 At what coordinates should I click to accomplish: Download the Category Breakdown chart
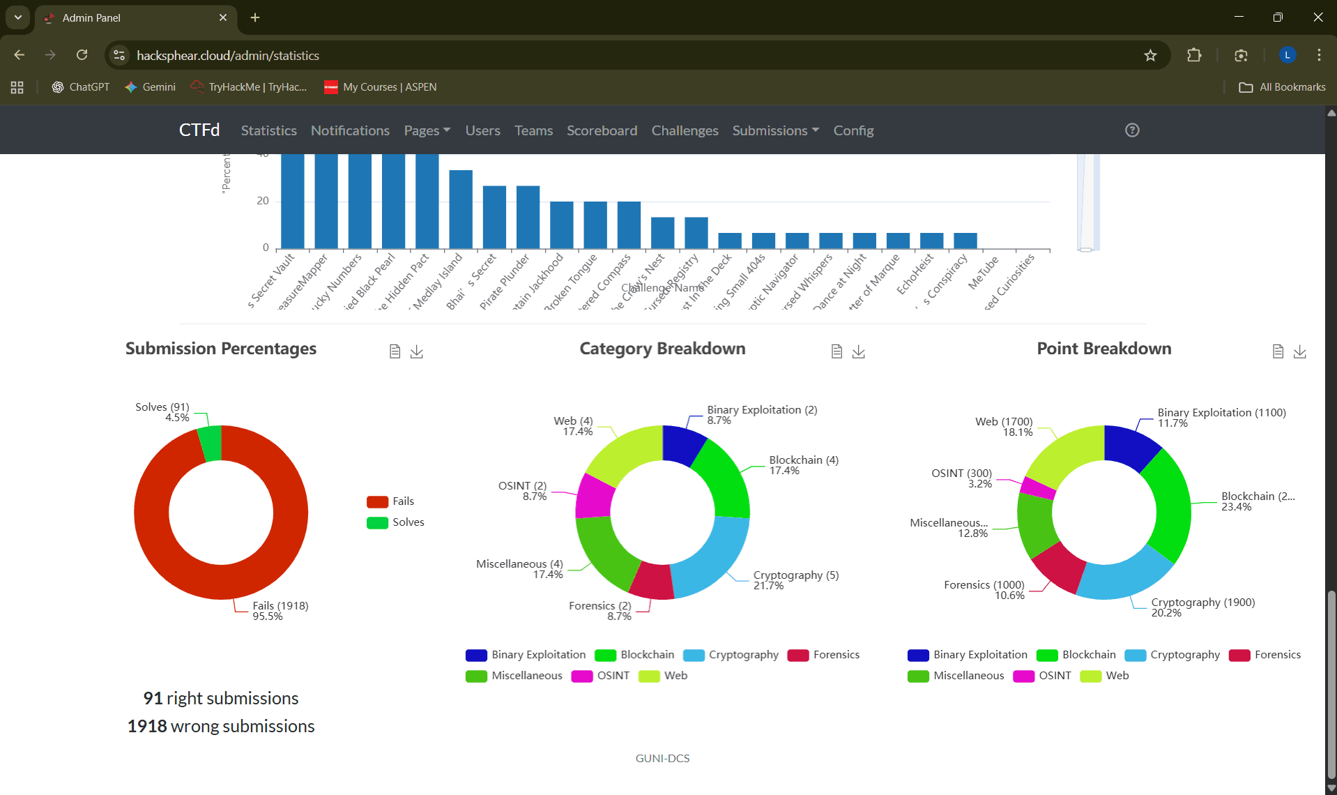(x=859, y=351)
